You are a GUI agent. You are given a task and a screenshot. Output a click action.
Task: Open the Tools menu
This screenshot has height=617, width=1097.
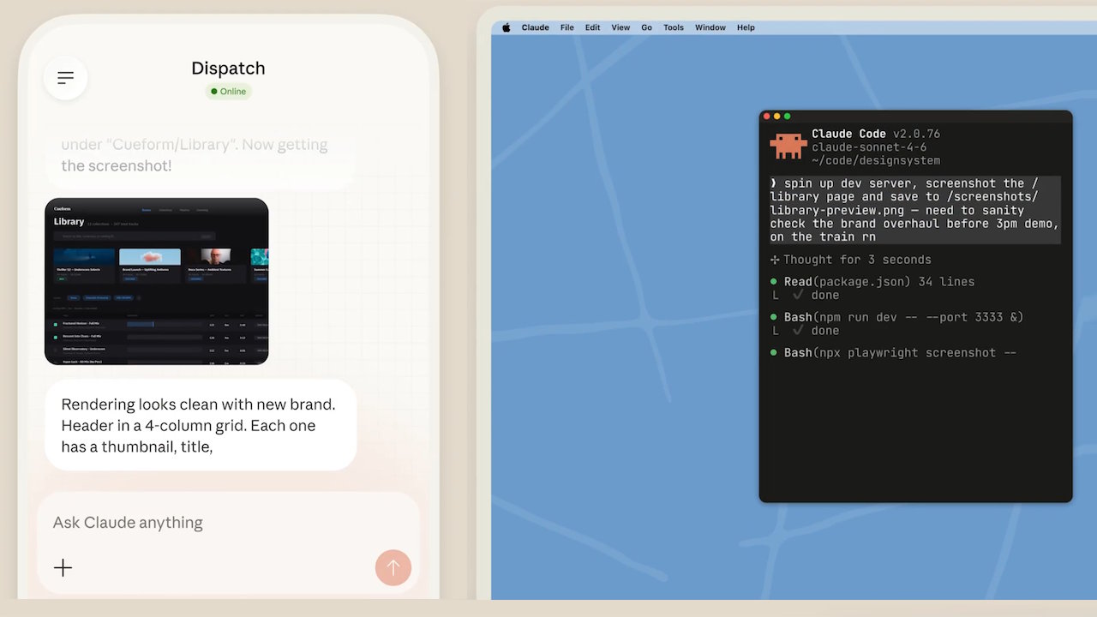(x=674, y=27)
